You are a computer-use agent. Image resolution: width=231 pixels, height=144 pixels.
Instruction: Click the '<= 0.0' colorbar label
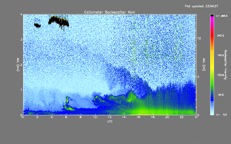221,114
